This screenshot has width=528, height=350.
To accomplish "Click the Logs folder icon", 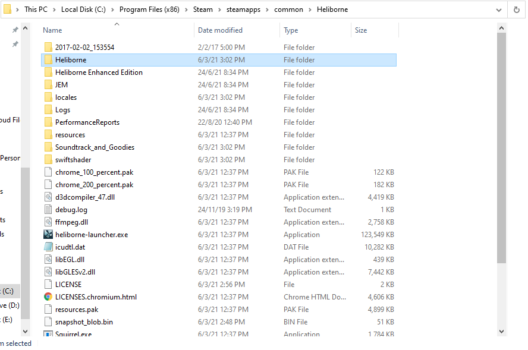I will click(48, 110).
